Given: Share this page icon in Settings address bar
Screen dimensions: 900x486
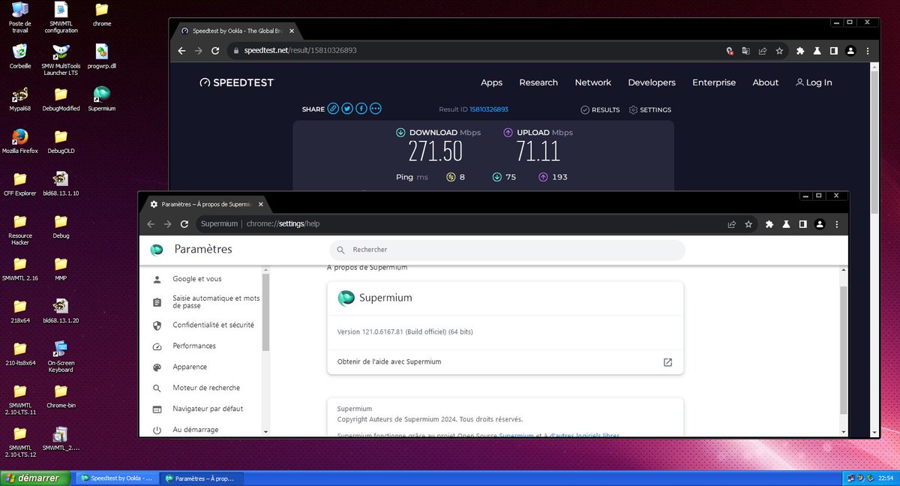Looking at the screenshot, I should pyautogui.click(x=731, y=223).
